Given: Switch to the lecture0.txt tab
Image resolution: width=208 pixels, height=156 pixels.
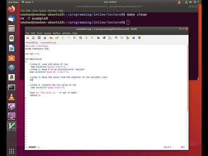Looking at the screenshot, I should click(32, 42).
